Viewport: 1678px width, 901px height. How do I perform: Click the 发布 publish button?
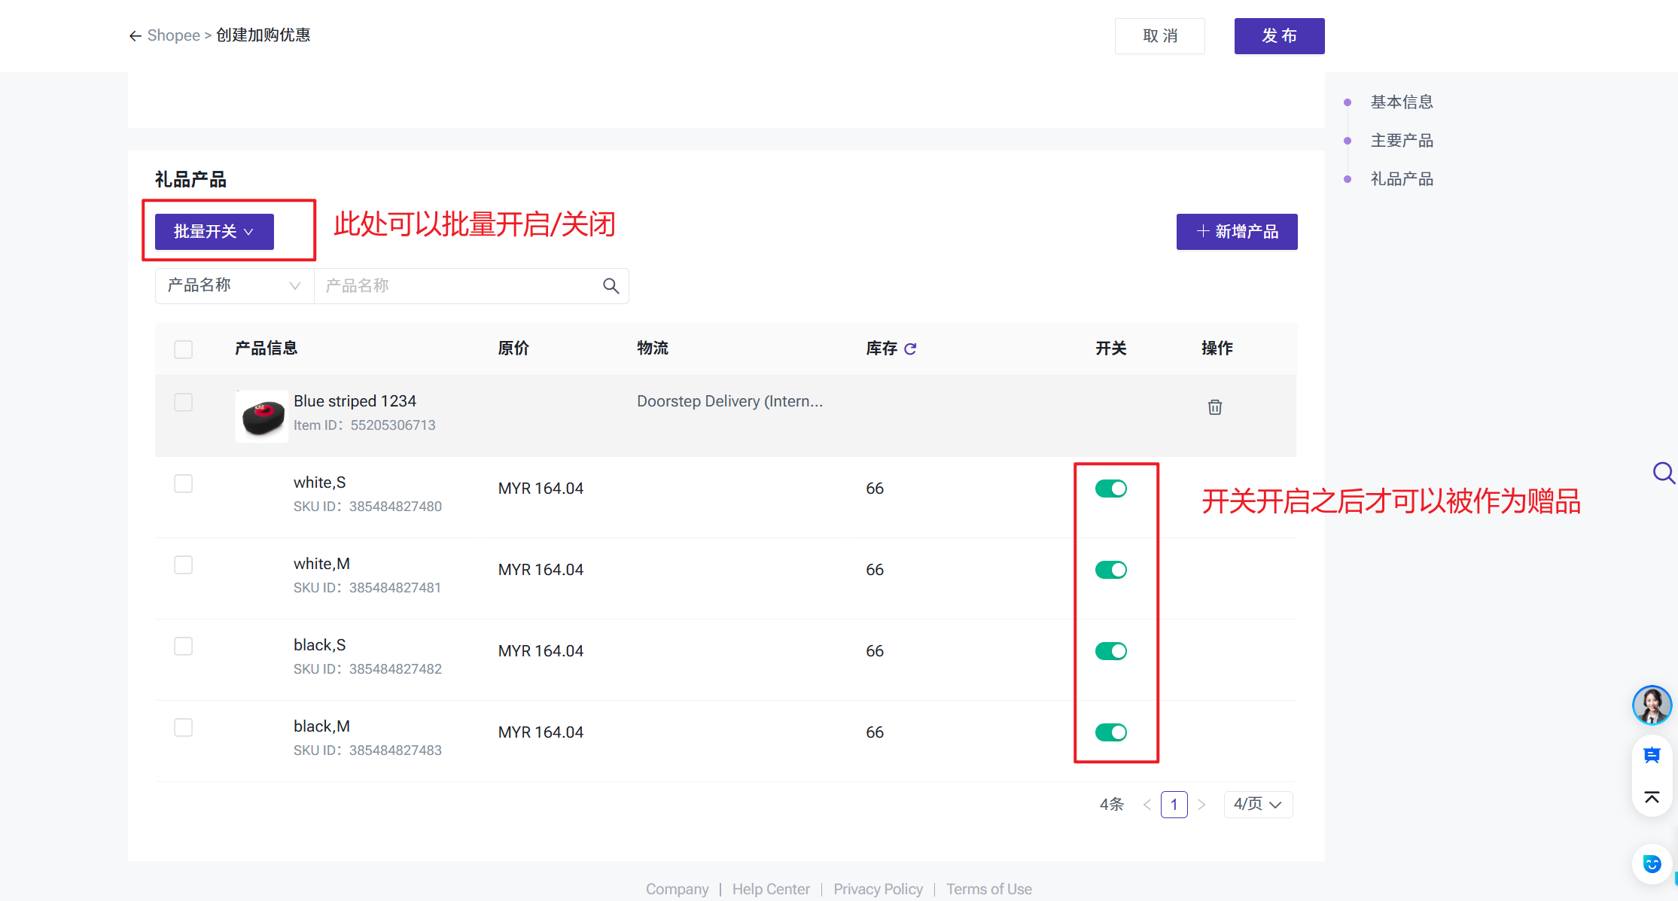pyautogui.click(x=1278, y=36)
